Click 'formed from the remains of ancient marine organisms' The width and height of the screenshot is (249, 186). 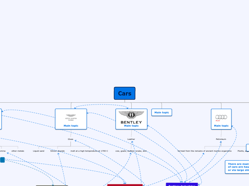205,151
